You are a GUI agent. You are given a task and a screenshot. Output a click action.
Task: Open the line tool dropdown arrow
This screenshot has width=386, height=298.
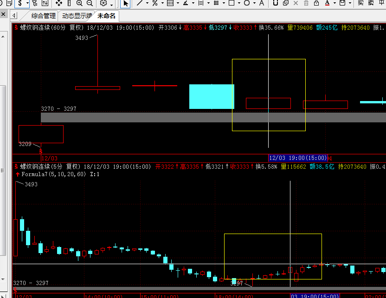[x=147, y=3]
